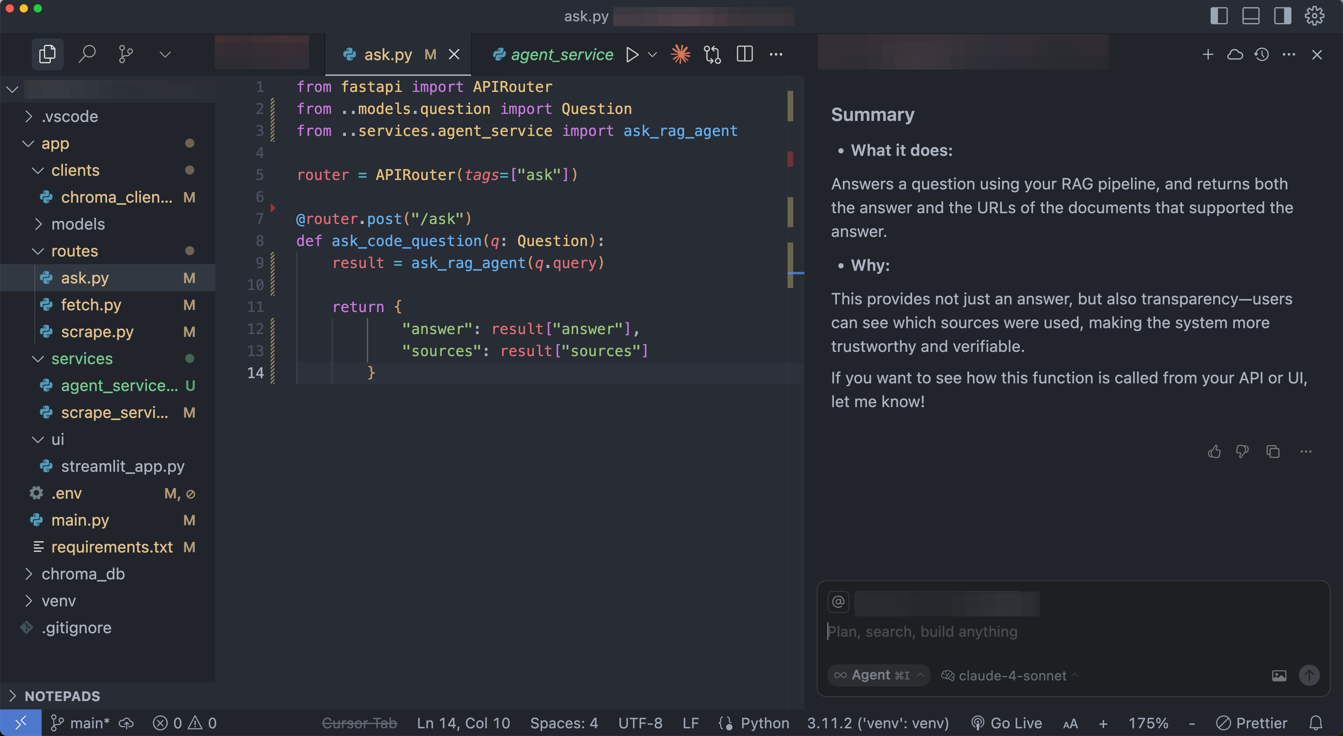Click the orange Claude asterisk icon
The image size is (1343, 736).
(x=680, y=54)
